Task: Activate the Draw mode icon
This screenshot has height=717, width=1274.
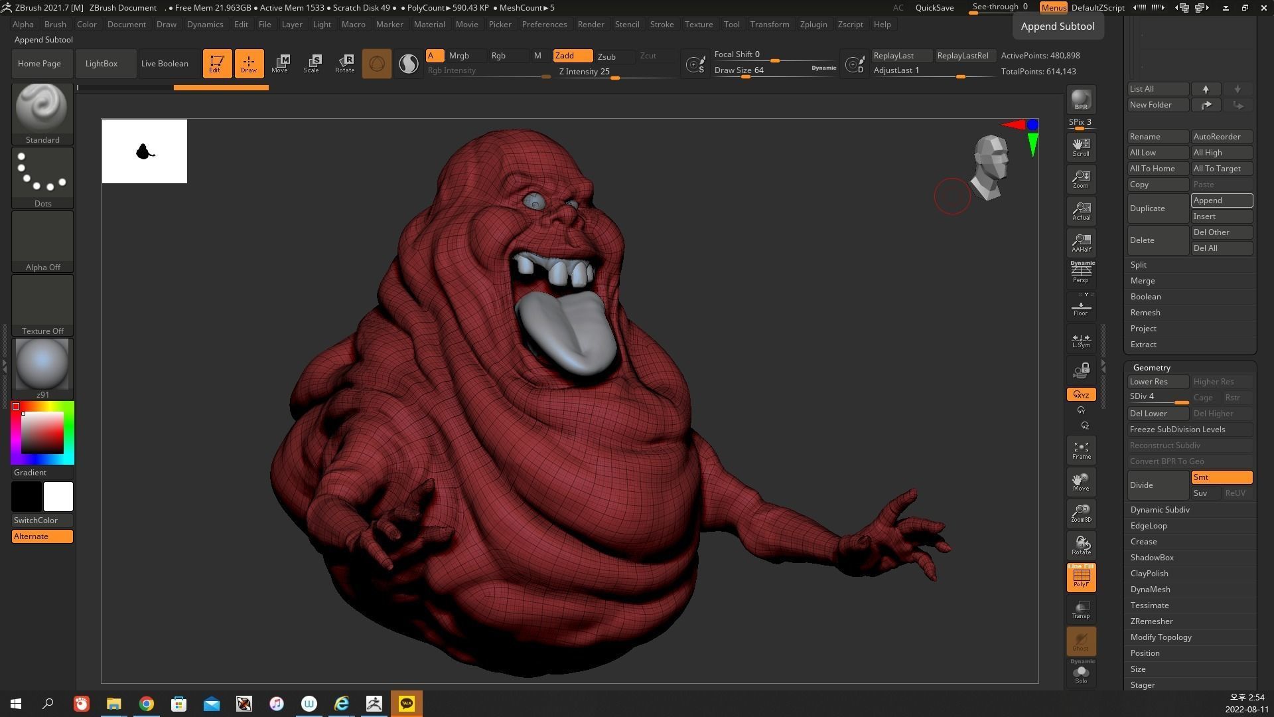Action: point(249,64)
